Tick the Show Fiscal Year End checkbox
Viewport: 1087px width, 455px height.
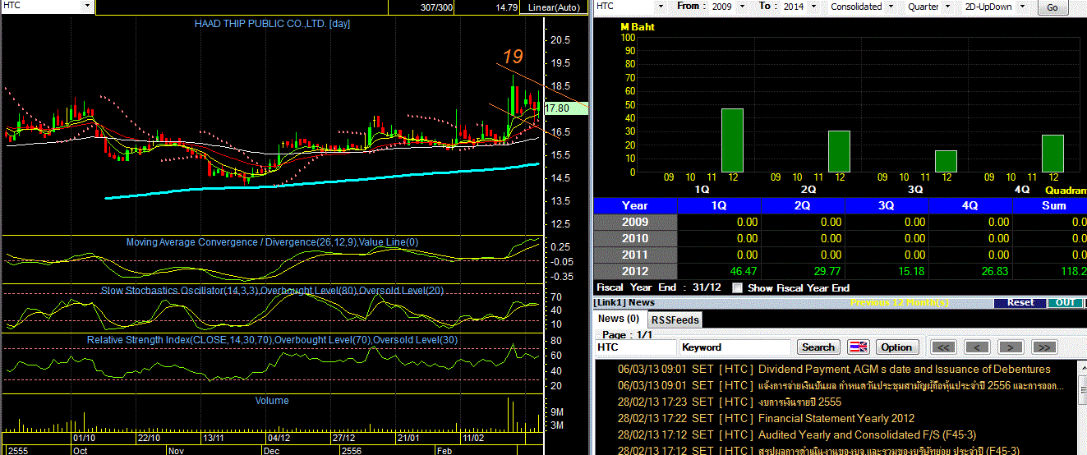click(x=737, y=288)
